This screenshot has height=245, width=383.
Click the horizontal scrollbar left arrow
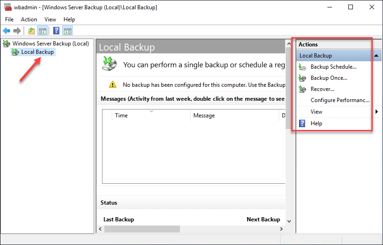(x=100, y=229)
